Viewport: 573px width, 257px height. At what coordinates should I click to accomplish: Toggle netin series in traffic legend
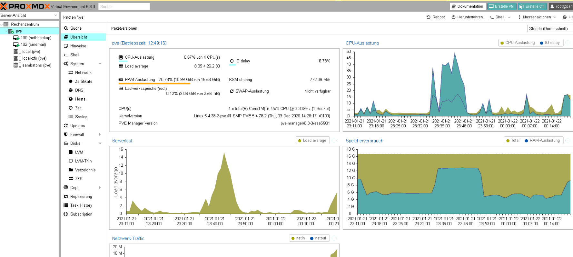[298, 238]
